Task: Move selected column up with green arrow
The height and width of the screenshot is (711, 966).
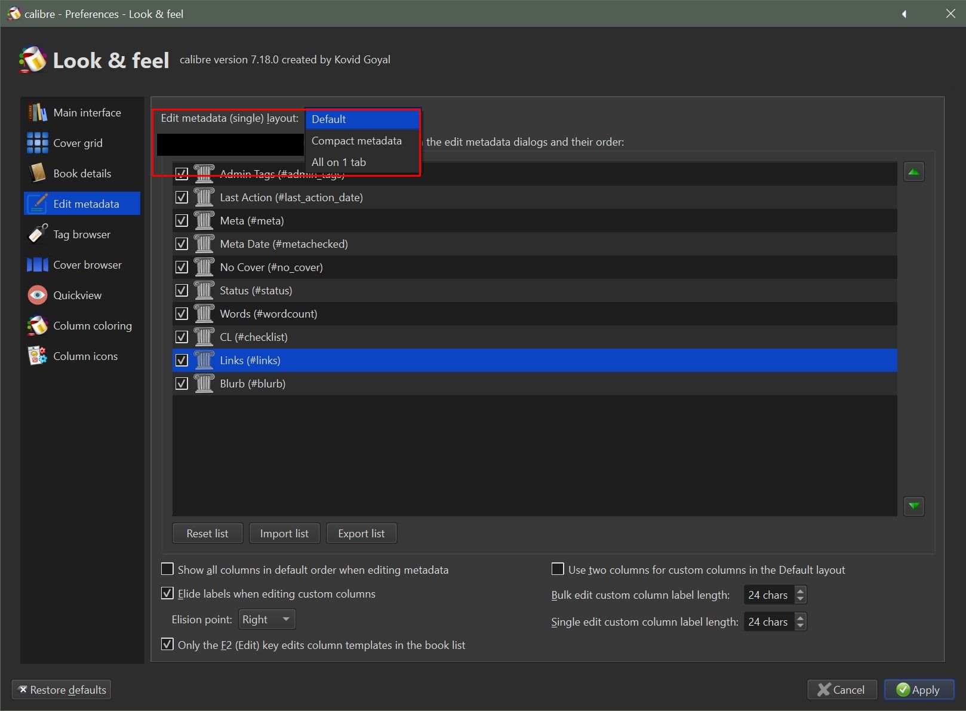Action: point(913,173)
